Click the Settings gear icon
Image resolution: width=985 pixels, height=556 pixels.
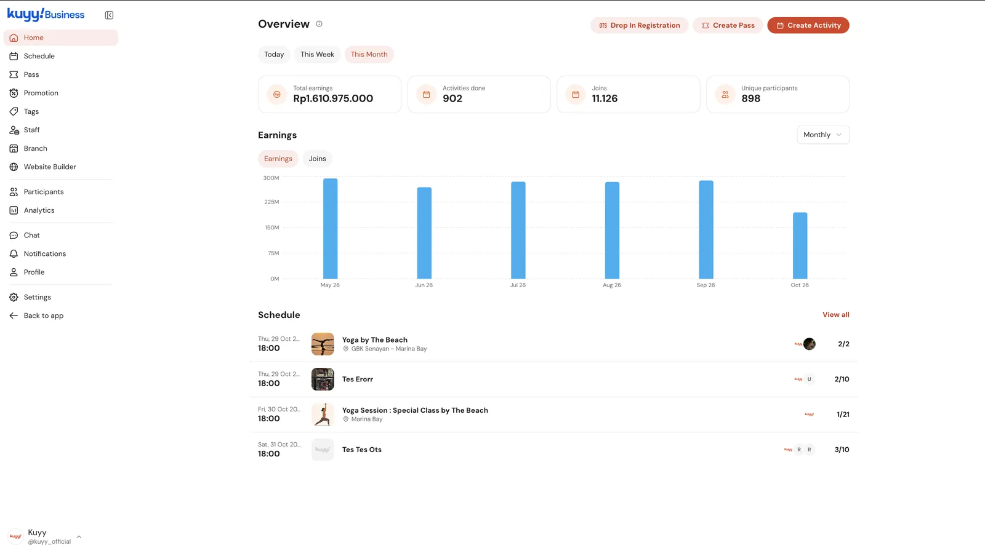[14, 297]
